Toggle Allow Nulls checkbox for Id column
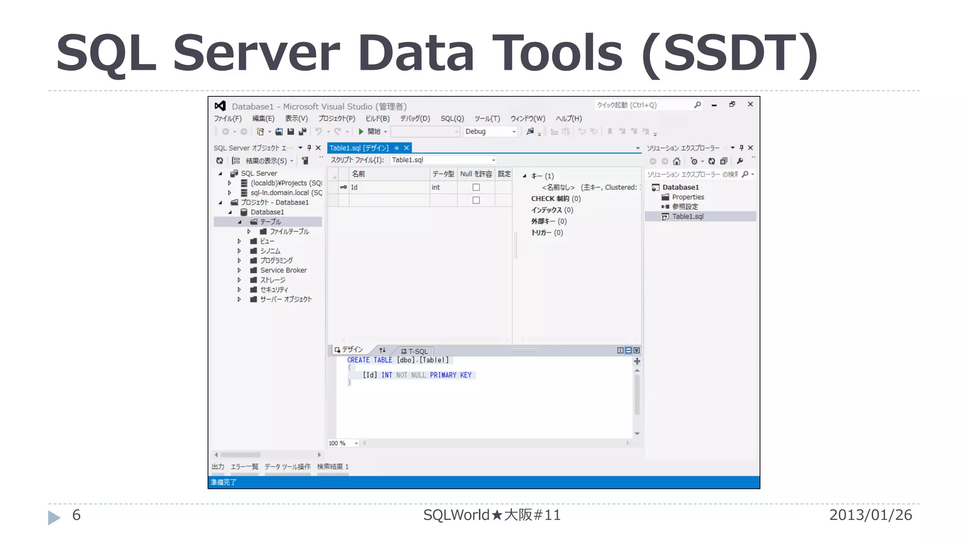 pyautogui.click(x=476, y=187)
